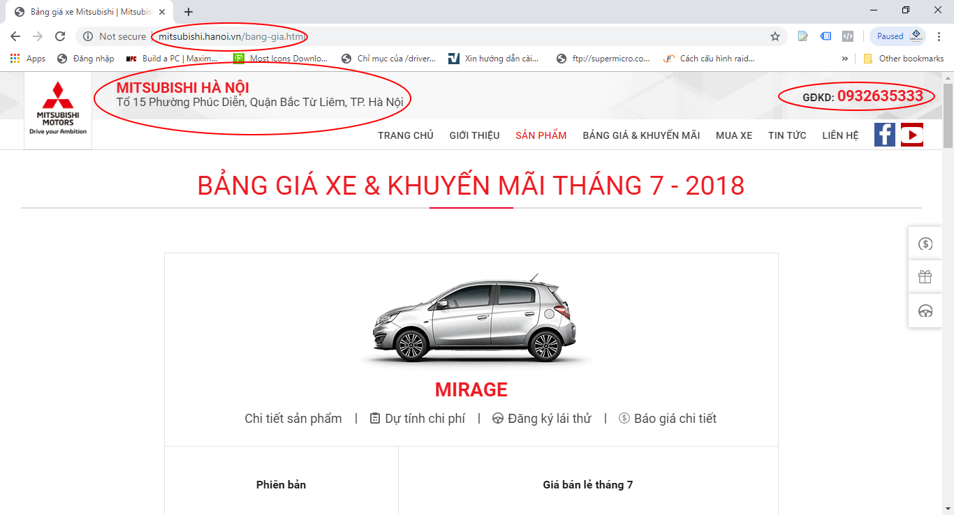
Task: Open the Most Icons Download bookmark
Action: point(281,59)
